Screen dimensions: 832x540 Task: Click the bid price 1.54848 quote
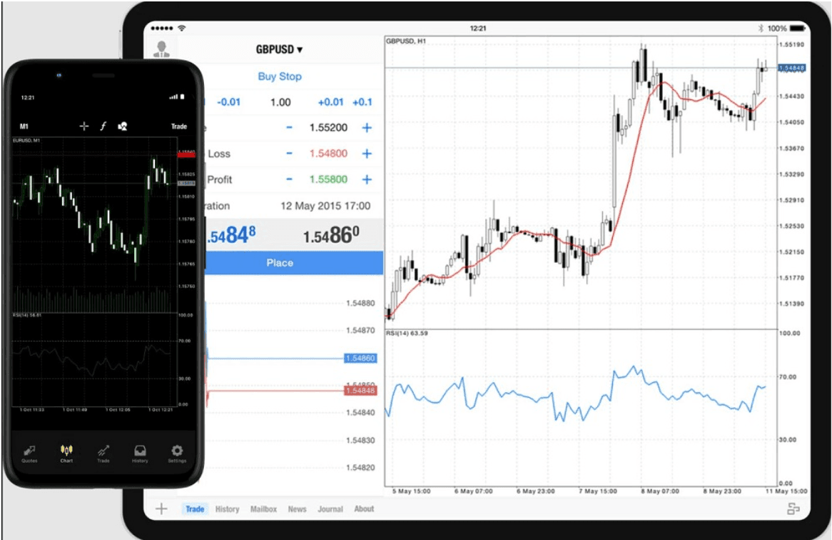(230, 235)
